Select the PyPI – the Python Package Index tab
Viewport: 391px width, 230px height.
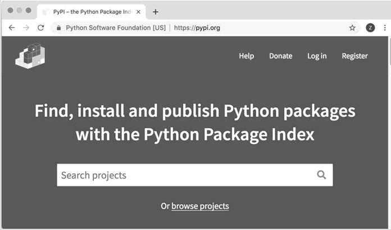pyautogui.click(x=91, y=12)
